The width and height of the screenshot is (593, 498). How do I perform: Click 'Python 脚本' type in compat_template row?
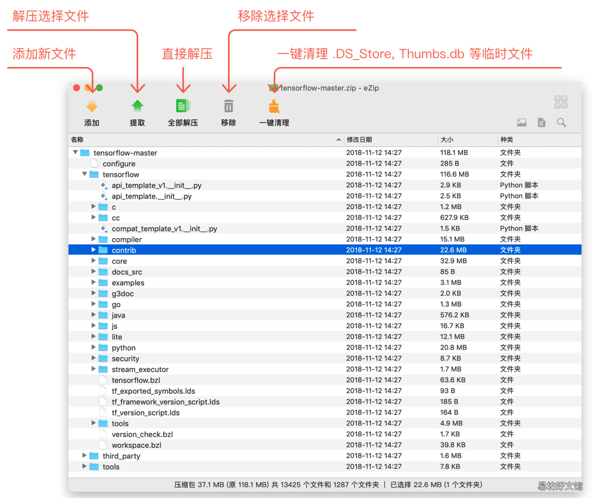coord(519,228)
